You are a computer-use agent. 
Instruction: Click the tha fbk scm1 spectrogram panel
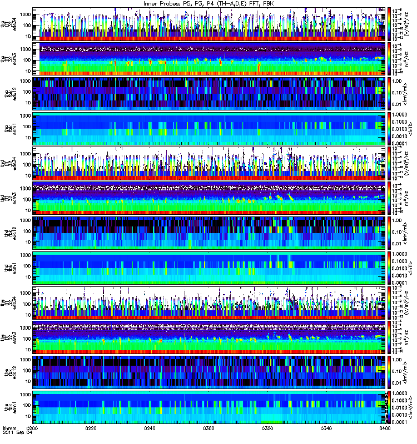pyautogui.click(x=209, y=129)
